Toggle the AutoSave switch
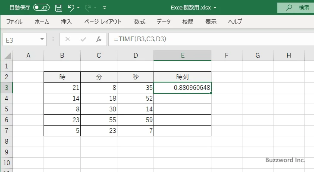 coord(41,8)
